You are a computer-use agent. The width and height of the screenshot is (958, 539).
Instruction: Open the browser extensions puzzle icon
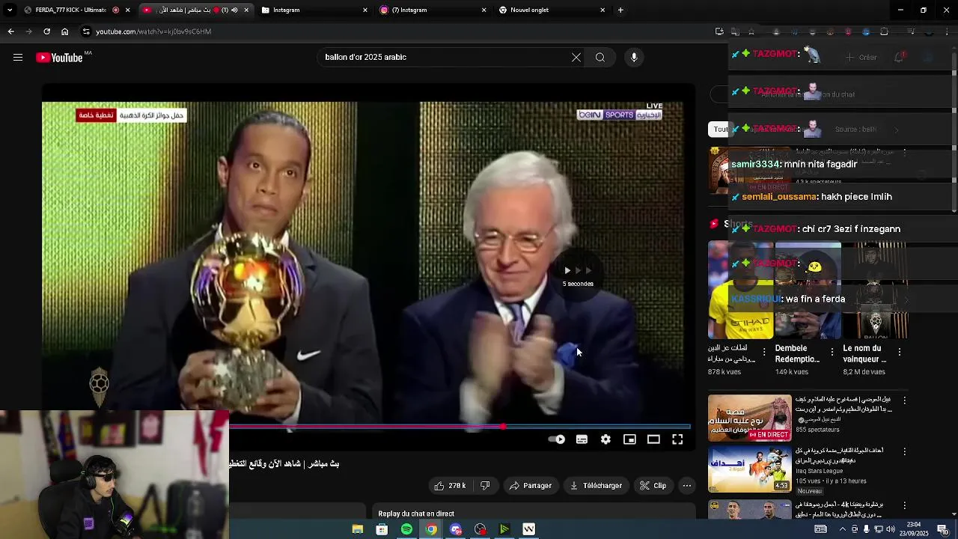(x=884, y=31)
